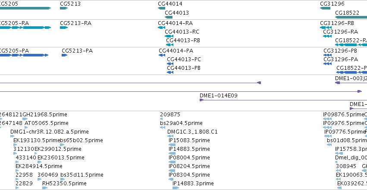Screen dimensions: 367x190
Task: Select the bs29a04.5prime EST label
Action: pyautogui.click(x=181, y=123)
